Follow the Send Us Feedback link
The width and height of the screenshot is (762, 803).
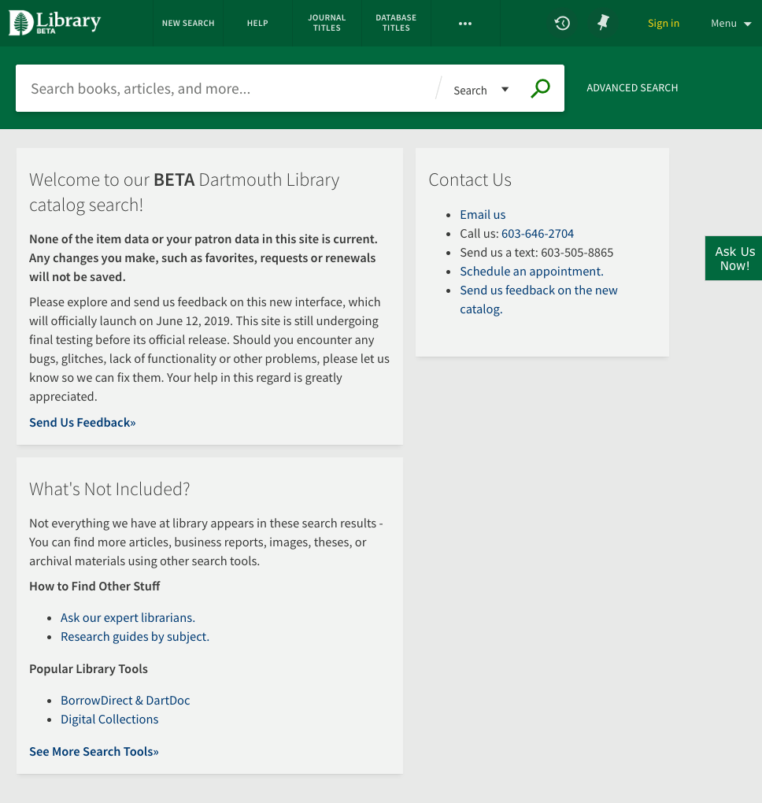coord(83,423)
